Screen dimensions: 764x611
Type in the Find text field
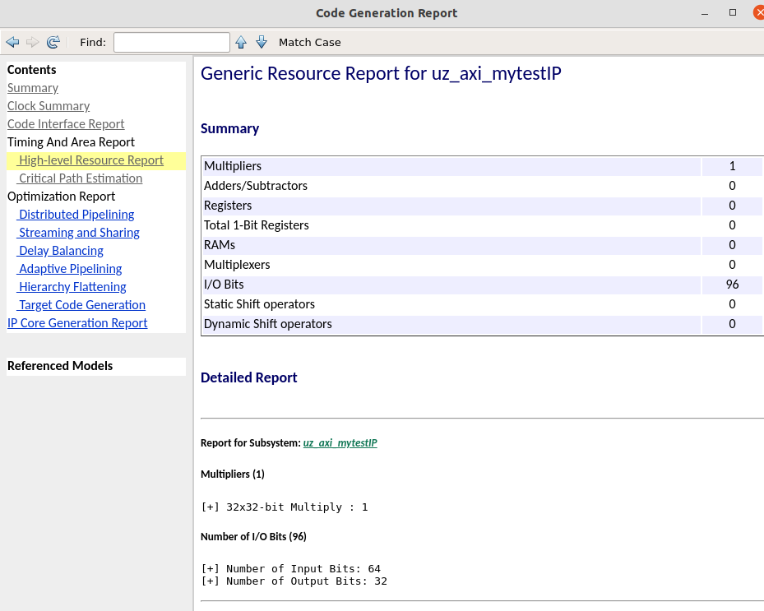pyautogui.click(x=171, y=42)
